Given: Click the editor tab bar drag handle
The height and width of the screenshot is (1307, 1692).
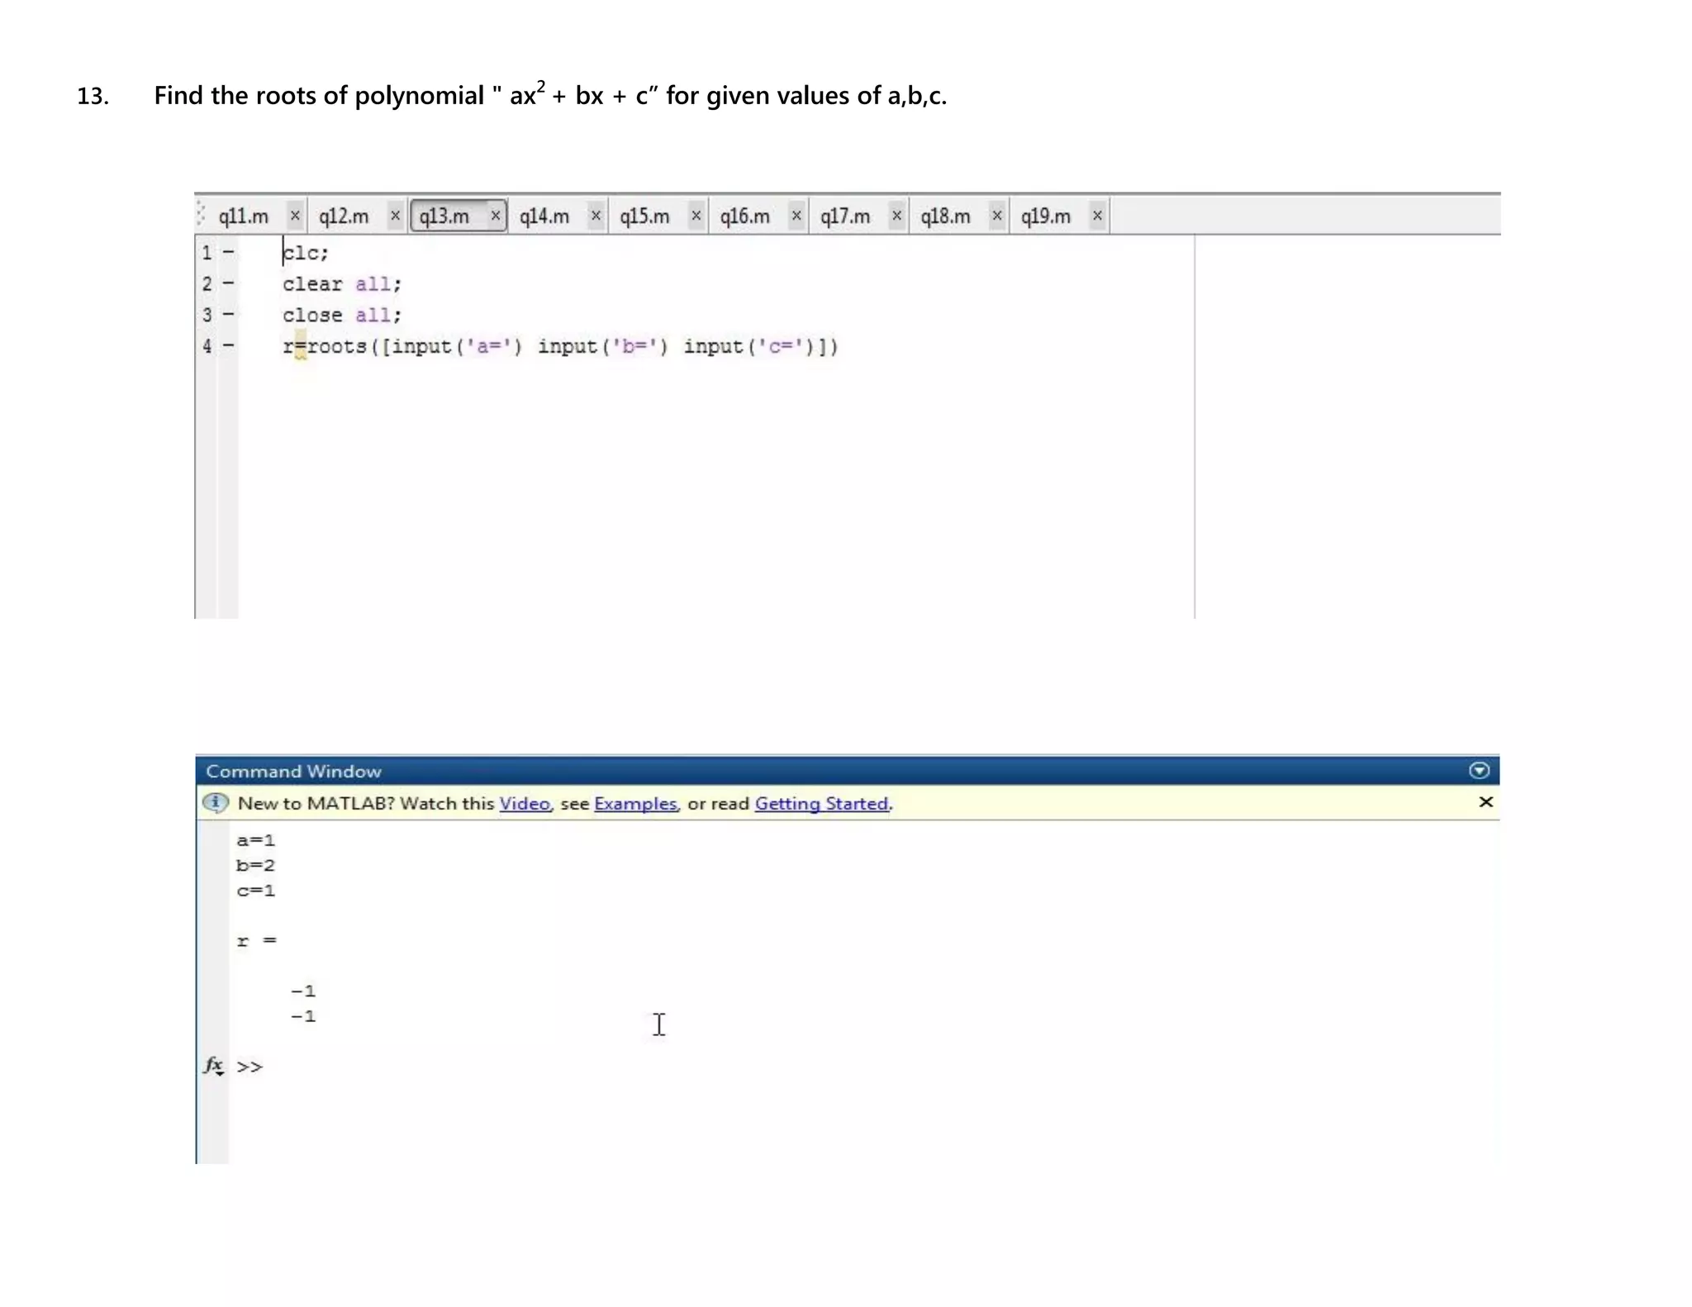Looking at the screenshot, I should click(201, 215).
